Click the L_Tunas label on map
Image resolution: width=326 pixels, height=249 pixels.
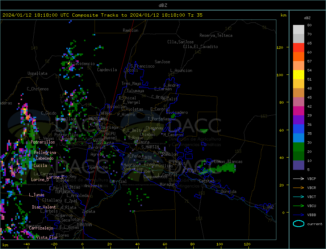pyautogui.click(x=37, y=195)
